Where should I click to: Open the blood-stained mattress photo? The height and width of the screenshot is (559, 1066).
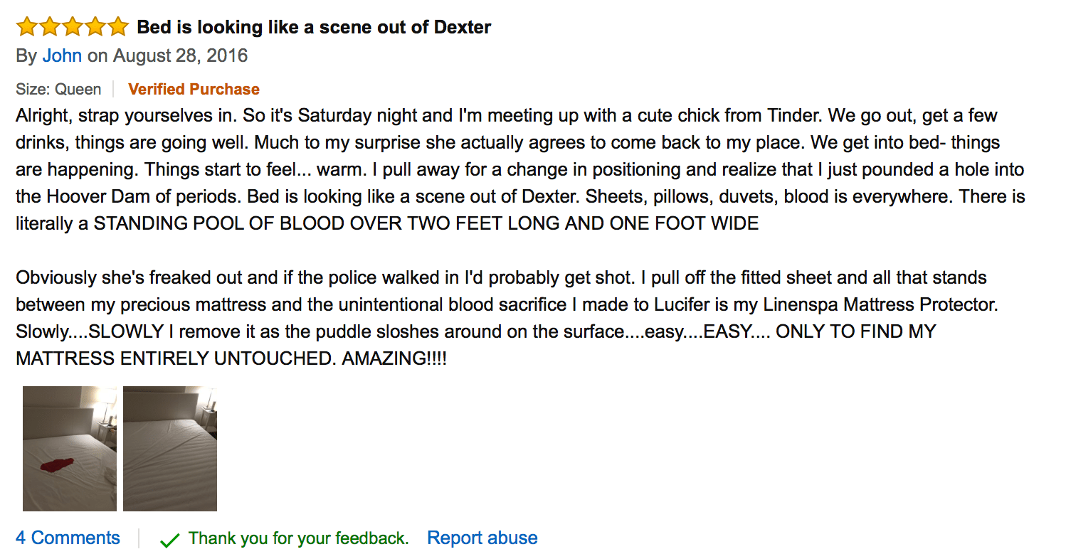pos(69,449)
